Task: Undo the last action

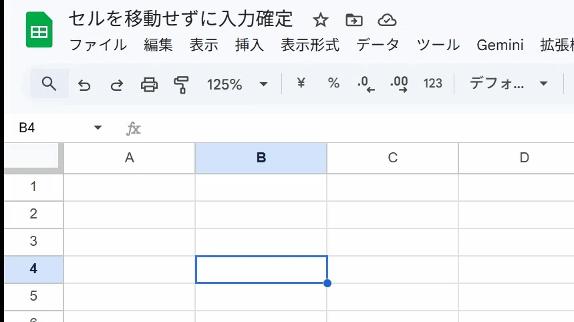Action: [x=84, y=85]
